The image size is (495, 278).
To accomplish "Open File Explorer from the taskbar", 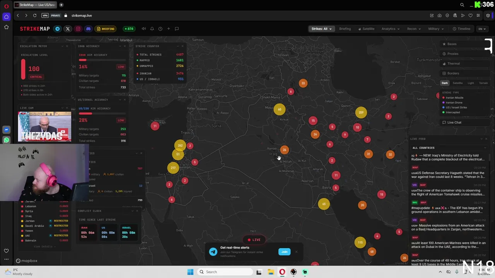I will (x=270, y=272).
